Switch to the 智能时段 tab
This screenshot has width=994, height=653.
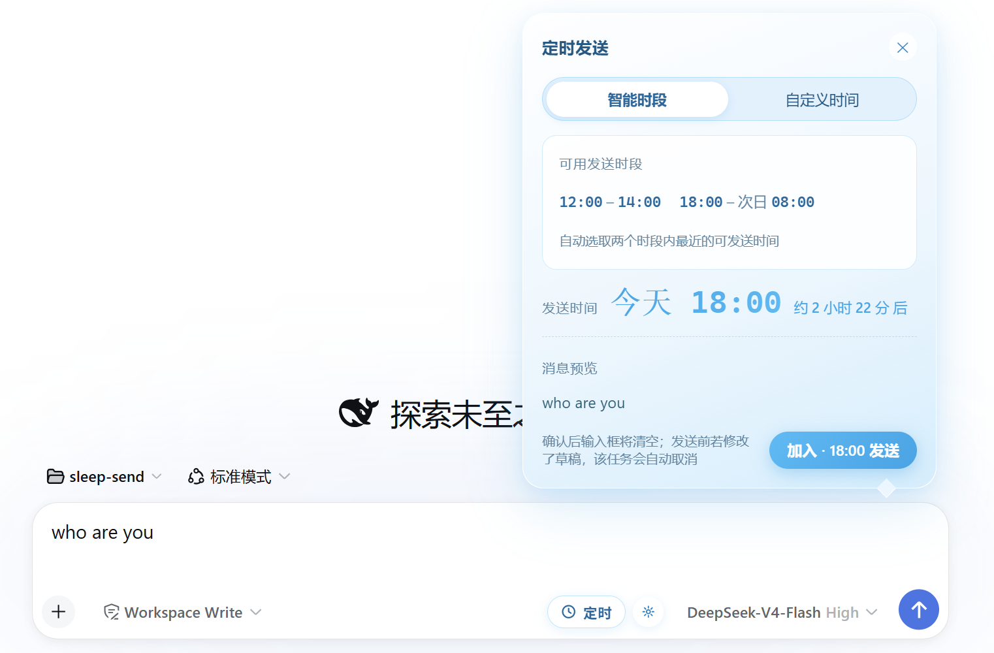[637, 100]
